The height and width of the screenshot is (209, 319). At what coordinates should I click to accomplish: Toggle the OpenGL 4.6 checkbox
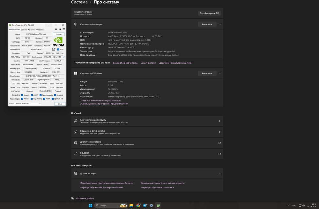pyautogui.click(x=53, y=99)
